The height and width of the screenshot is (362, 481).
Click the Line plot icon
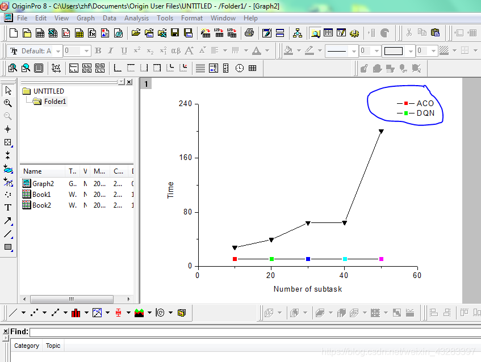pos(13,313)
